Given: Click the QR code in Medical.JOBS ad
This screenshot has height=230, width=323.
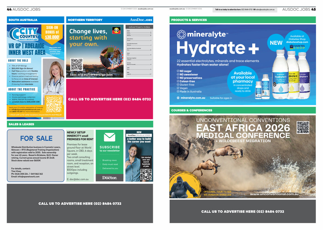Looking at the screenshot, I should (x=146, y=174).
